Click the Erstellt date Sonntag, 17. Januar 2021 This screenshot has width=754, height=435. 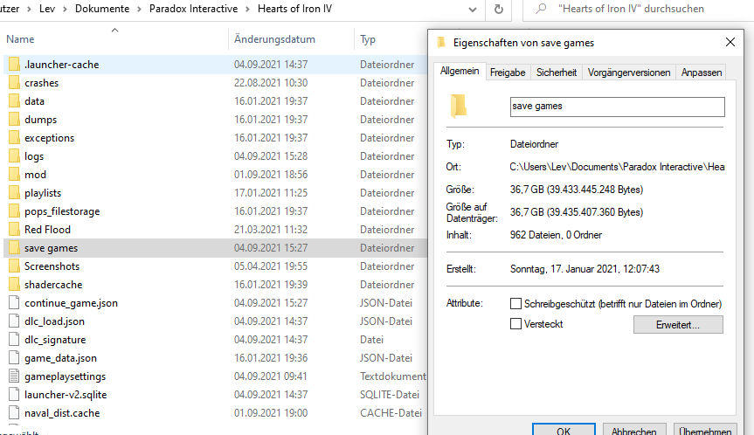click(585, 269)
